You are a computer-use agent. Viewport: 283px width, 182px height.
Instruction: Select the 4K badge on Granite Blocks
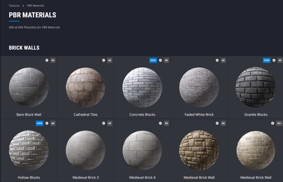click(x=280, y=60)
